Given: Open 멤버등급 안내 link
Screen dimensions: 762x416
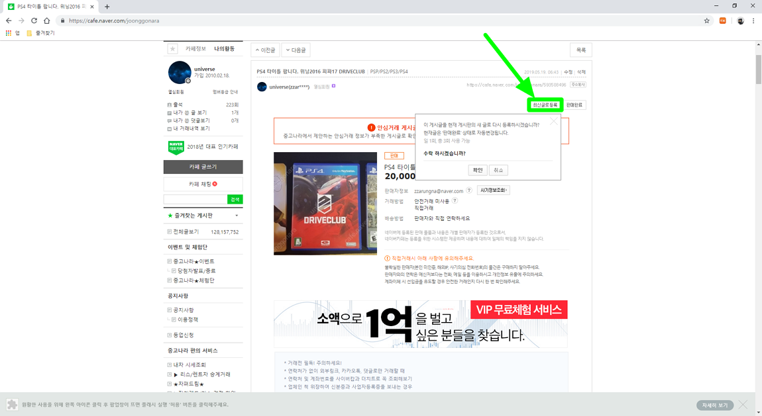Looking at the screenshot, I should click(x=225, y=92).
